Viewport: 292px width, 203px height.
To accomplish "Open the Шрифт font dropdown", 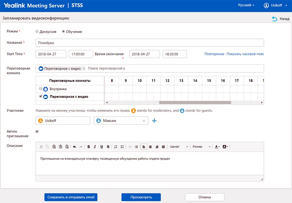I will 179,147.
